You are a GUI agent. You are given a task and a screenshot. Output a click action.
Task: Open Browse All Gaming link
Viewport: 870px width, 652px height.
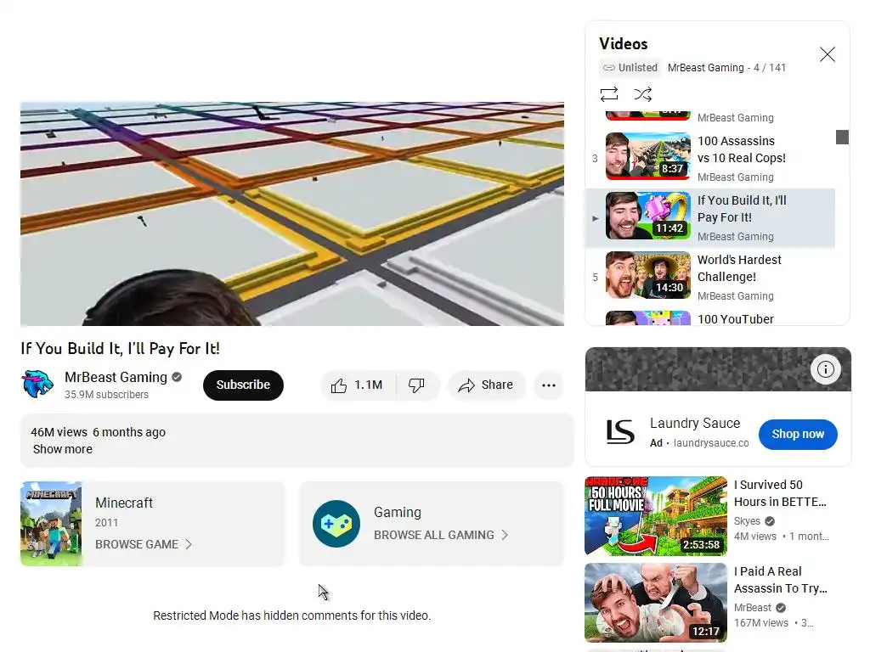[441, 535]
